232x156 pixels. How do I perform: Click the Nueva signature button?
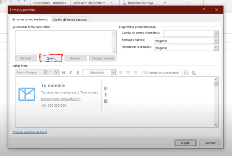[51, 58]
